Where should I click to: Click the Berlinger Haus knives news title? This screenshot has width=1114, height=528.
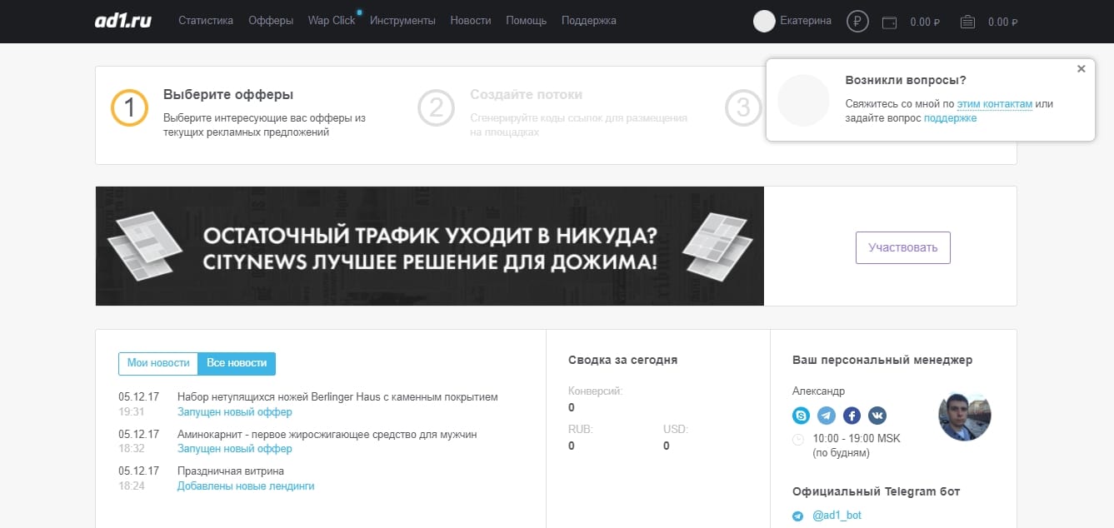click(337, 397)
